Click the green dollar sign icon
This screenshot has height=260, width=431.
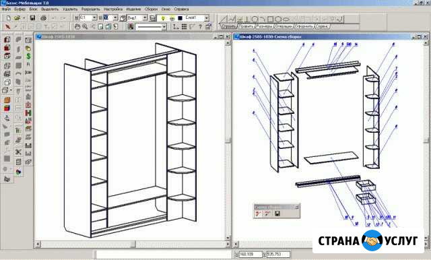pos(28,57)
